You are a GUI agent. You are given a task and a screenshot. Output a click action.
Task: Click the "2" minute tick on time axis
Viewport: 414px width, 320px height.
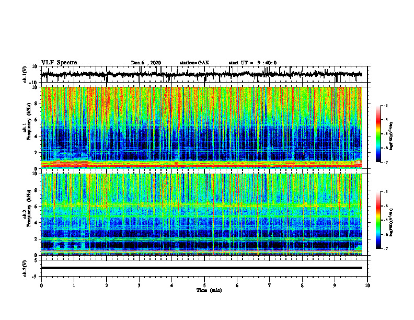(x=107, y=285)
